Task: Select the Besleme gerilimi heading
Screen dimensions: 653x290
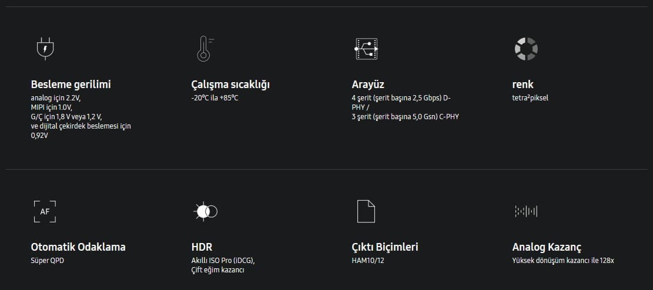Action: coord(71,85)
